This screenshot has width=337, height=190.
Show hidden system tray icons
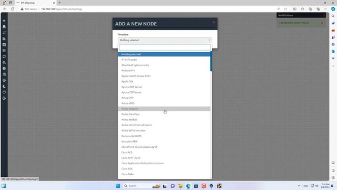click(x=299, y=186)
